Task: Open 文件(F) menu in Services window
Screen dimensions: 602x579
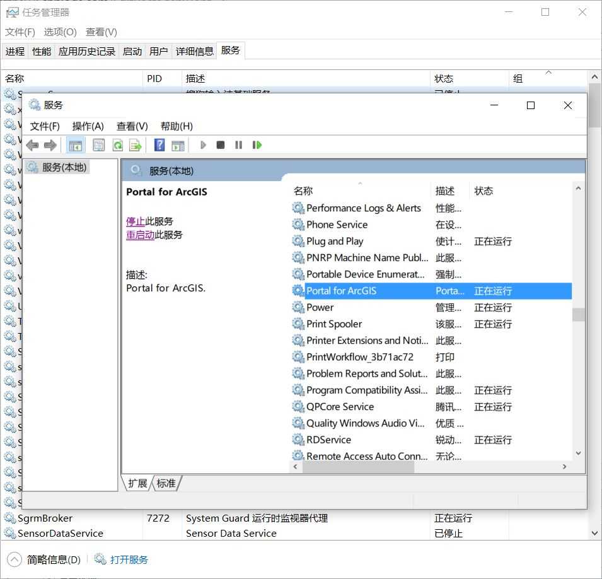Action: point(45,126)
